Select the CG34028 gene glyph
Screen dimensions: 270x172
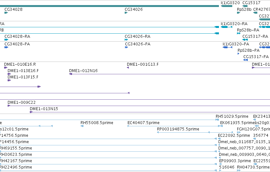tap(6, 13)
